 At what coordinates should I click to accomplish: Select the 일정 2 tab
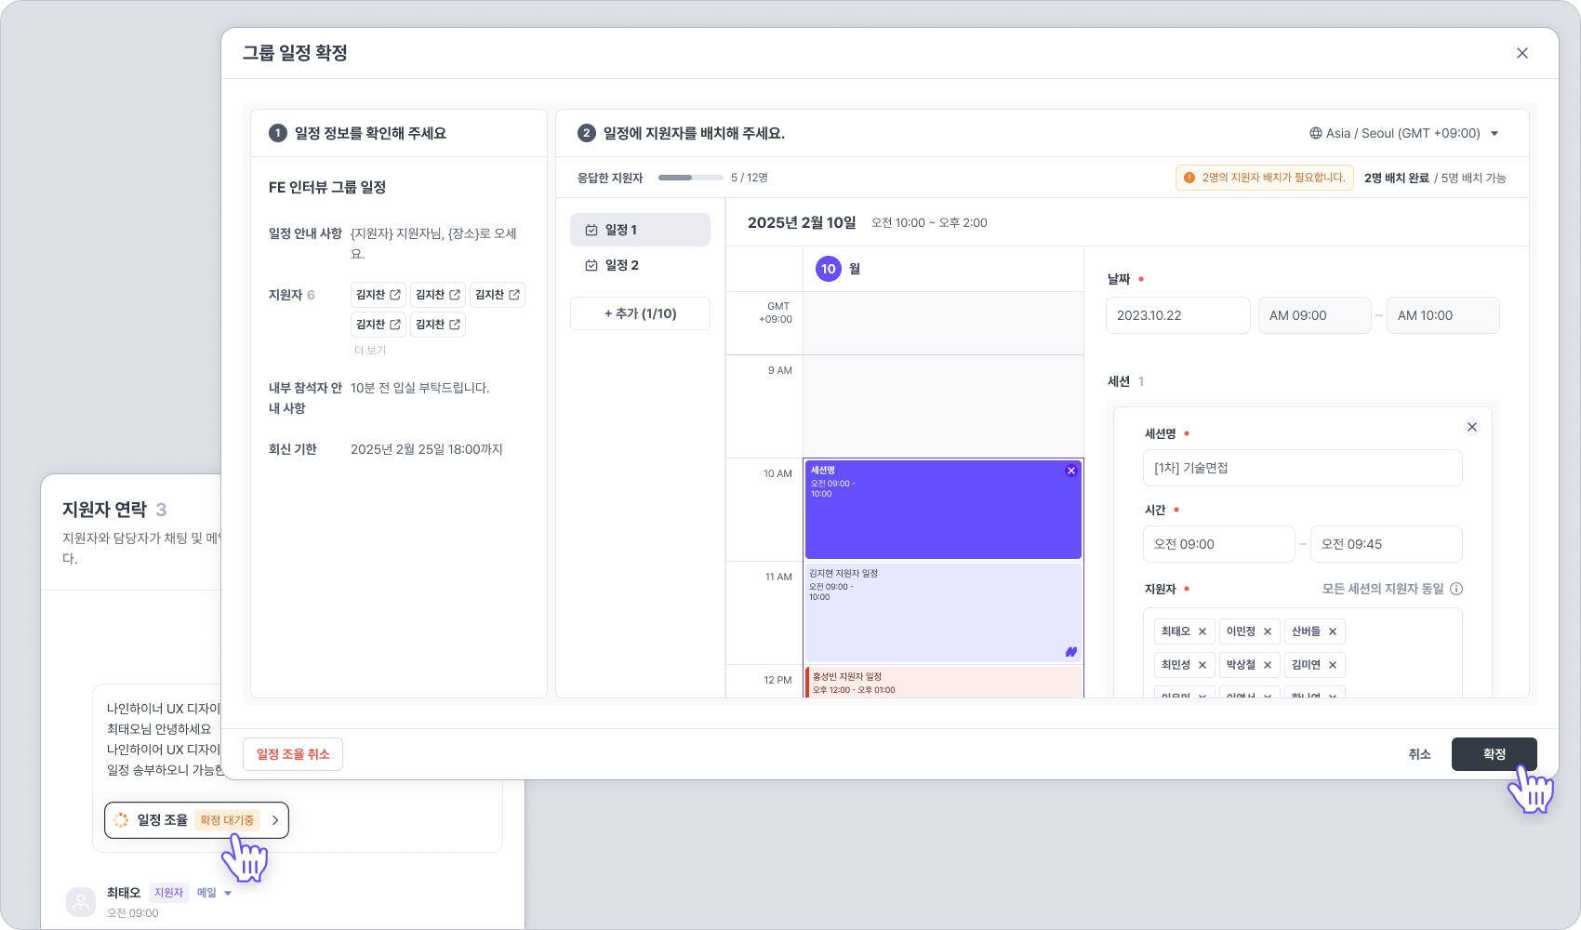pyautogui.click(x=640, y=265)
